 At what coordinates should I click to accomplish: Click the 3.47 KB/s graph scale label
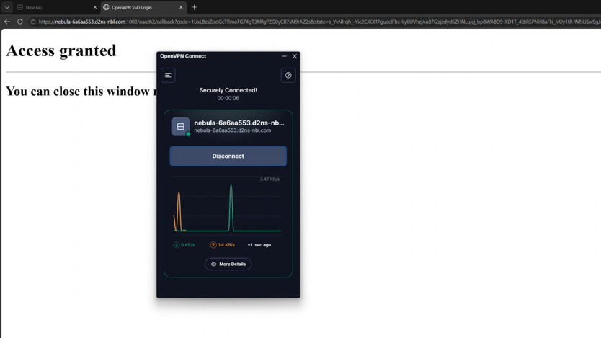[x=270, y=179]
